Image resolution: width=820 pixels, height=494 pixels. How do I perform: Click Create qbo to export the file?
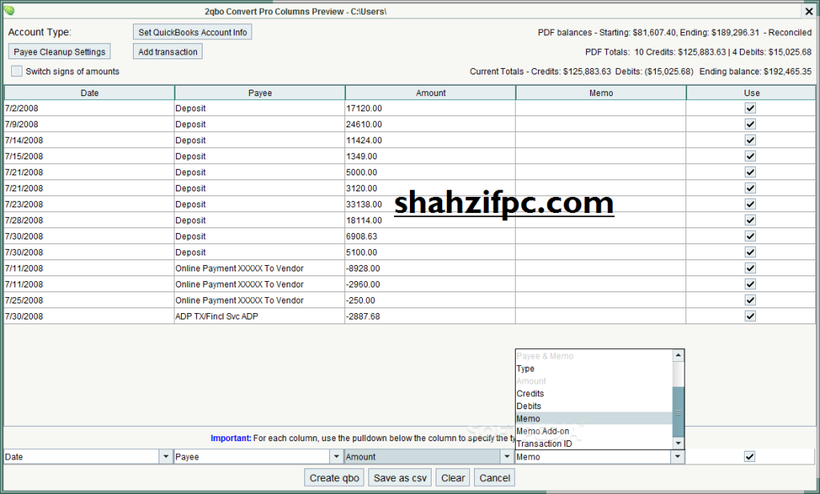(334, 476)
